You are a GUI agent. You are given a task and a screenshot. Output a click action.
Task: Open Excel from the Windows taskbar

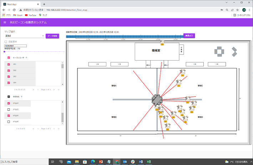click(148, 161)
